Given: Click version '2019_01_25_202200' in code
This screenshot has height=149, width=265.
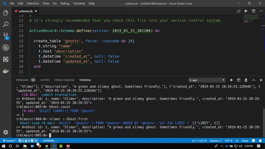Looking at the screenshot, I should [131, 31].
